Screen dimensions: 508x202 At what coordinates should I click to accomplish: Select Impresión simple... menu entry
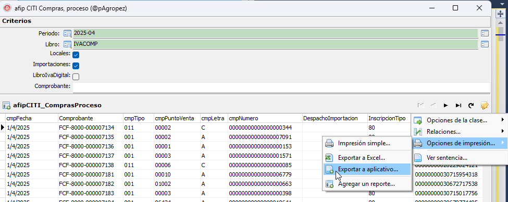click(x=367, y=143)
